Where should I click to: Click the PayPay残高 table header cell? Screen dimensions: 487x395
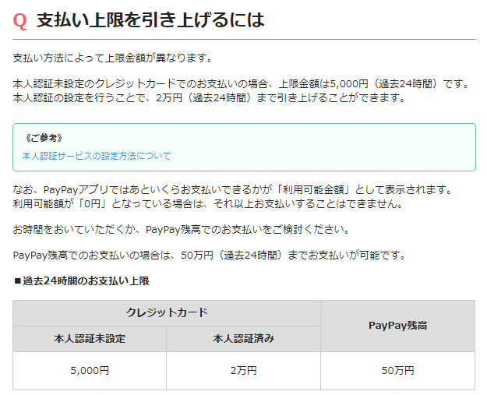pos(398,326)
